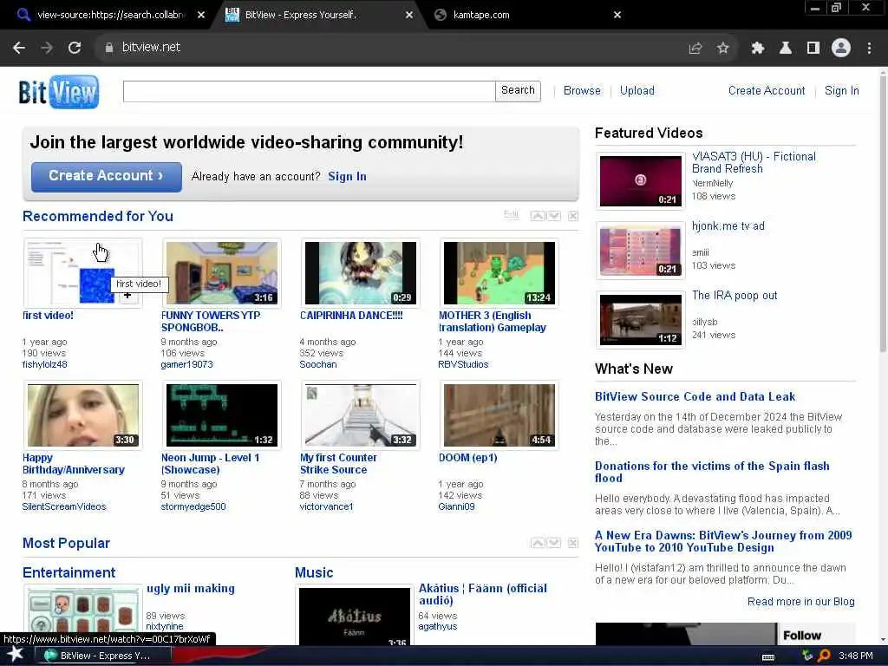888x666 pixels.
Task: Open the Browse menu link
Action: point(582,90)
